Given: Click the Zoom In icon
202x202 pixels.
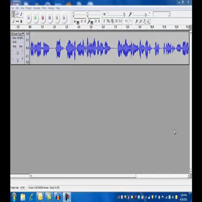Looking at the screenshot, I should (x=137, y=21).
